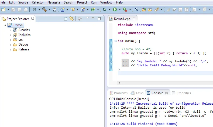
Task: Maximize the Project Explorer panel
Action: coord(99,19)
